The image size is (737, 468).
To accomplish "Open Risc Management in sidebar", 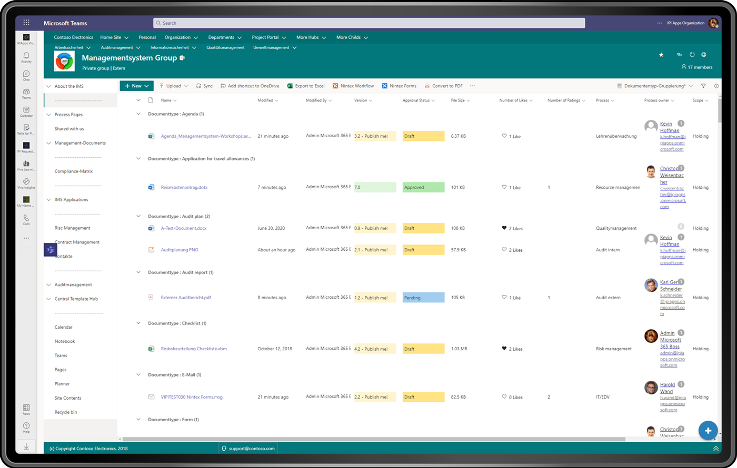I will pos(72,228).
